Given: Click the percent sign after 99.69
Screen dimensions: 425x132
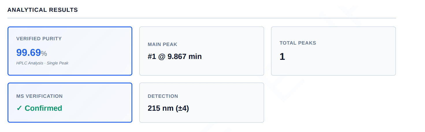Looking at the screenshot, I should 44,53.
